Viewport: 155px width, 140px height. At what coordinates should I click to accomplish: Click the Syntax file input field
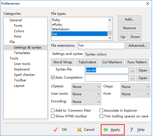(107, 70)
